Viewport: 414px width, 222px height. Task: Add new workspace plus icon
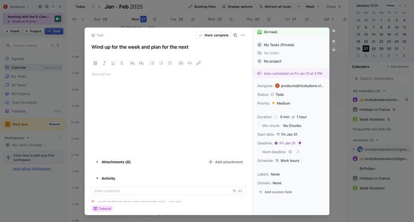coord(59,138)
